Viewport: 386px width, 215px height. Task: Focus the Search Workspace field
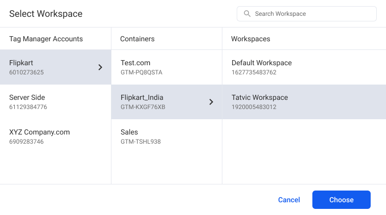tap(306, 14)
